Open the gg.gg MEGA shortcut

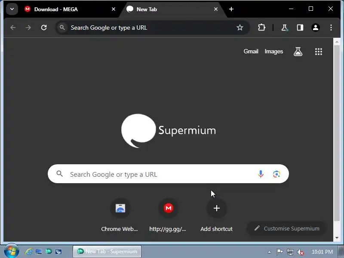pos(168,215)
